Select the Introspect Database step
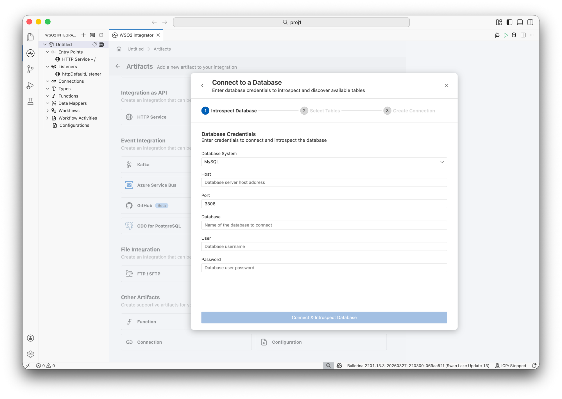Screen dimensions: 562x399 coord(229,111)
